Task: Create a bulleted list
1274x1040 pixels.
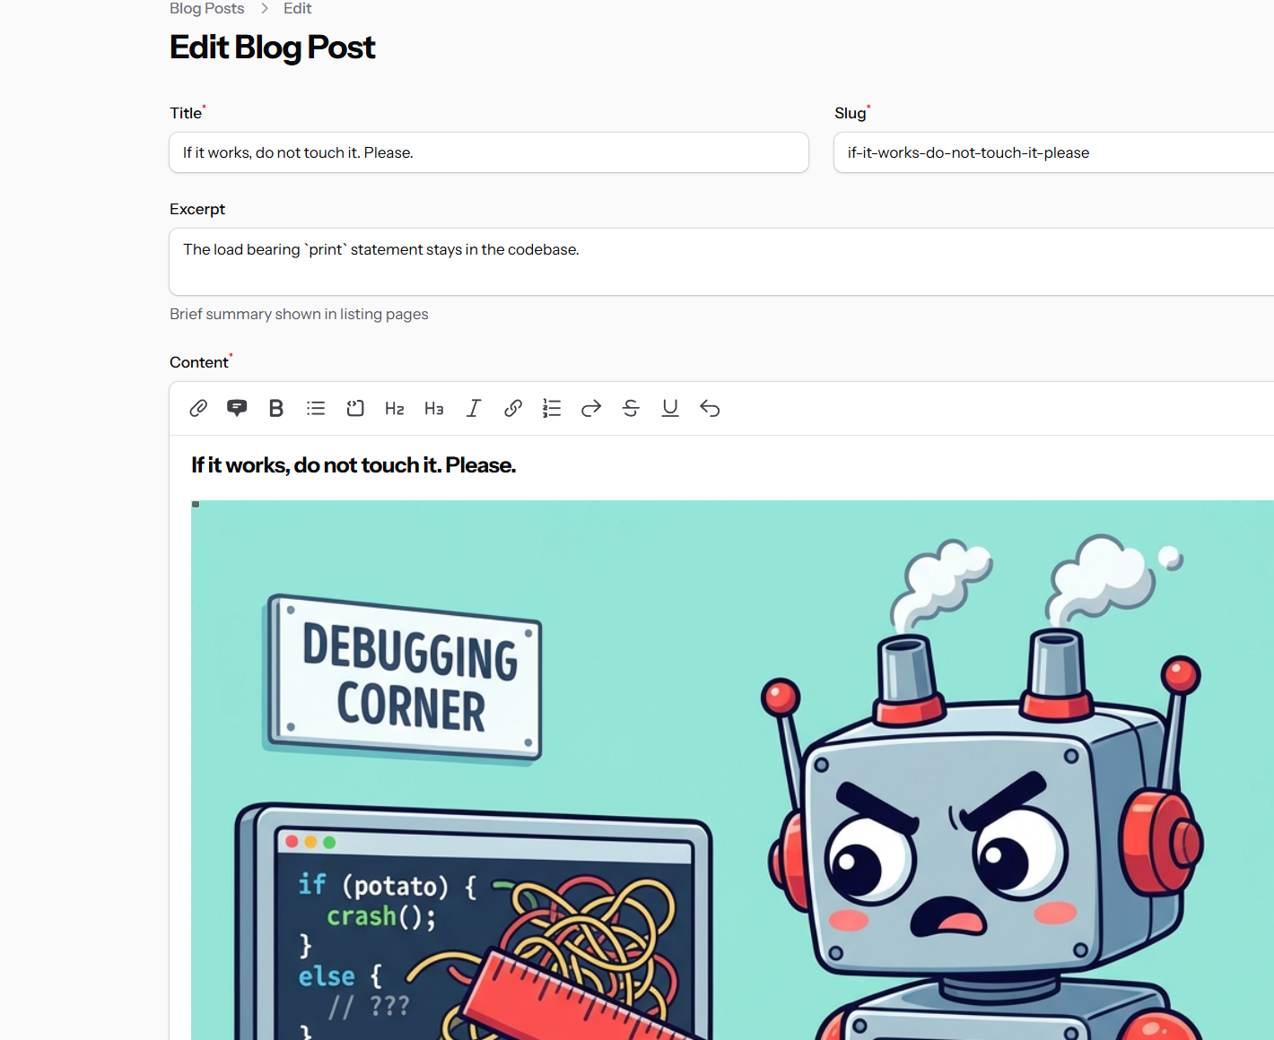Action: [315, 408]
